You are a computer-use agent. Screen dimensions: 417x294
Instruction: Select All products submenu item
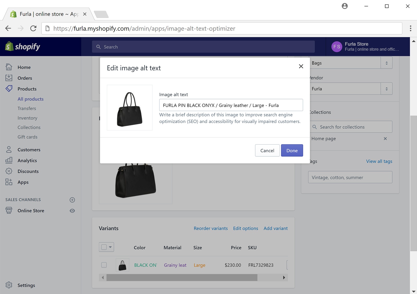(31, 99)
